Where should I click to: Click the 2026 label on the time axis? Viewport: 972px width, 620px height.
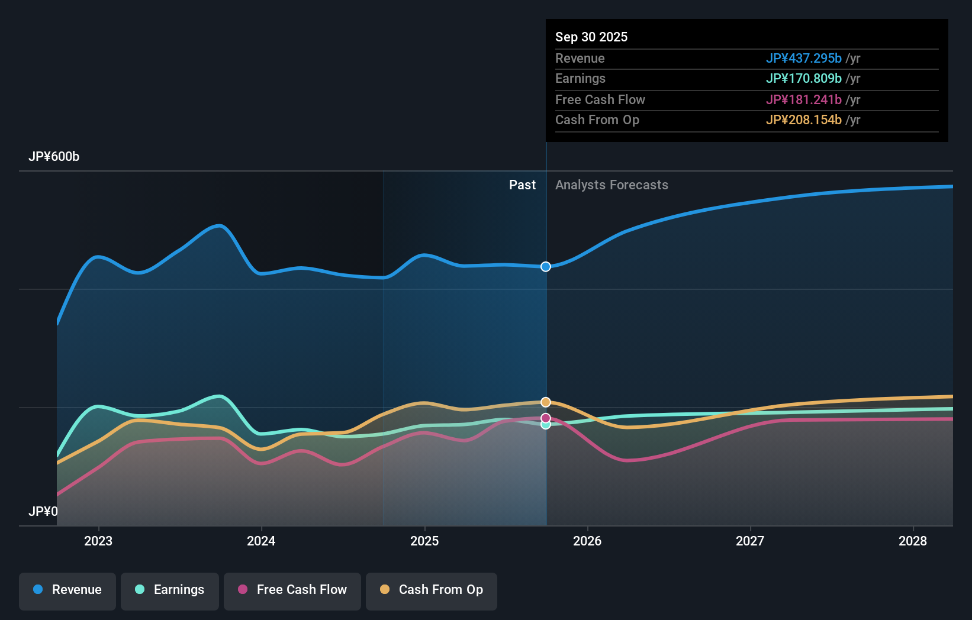588,541
